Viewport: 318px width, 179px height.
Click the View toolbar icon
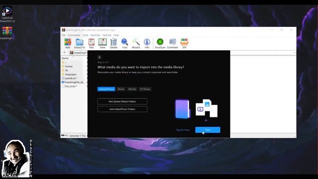pyautogui.click(x=102, y=43)
